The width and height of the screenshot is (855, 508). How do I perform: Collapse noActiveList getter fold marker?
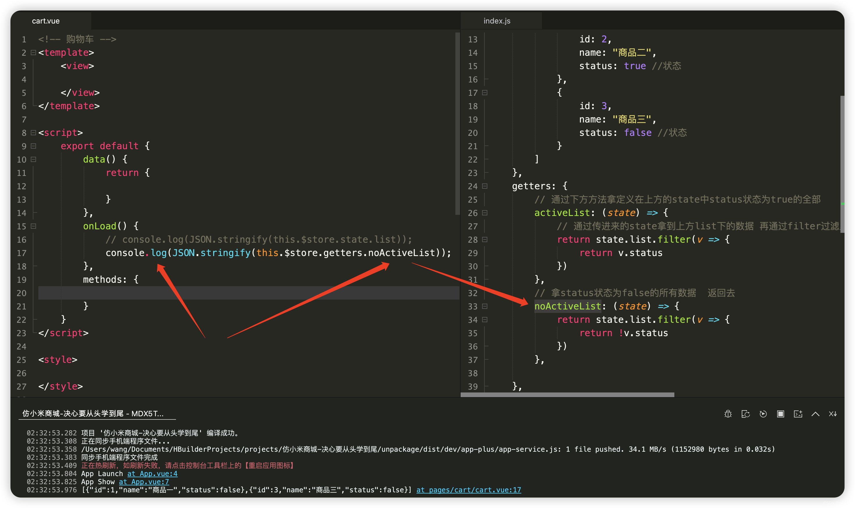[x=484, y=306]
